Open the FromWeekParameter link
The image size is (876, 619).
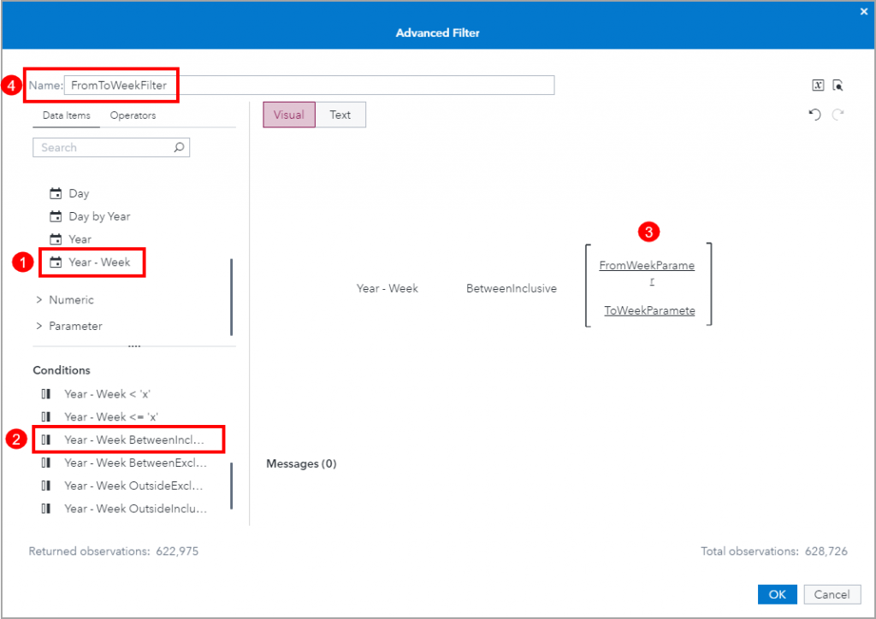[647, 265]
